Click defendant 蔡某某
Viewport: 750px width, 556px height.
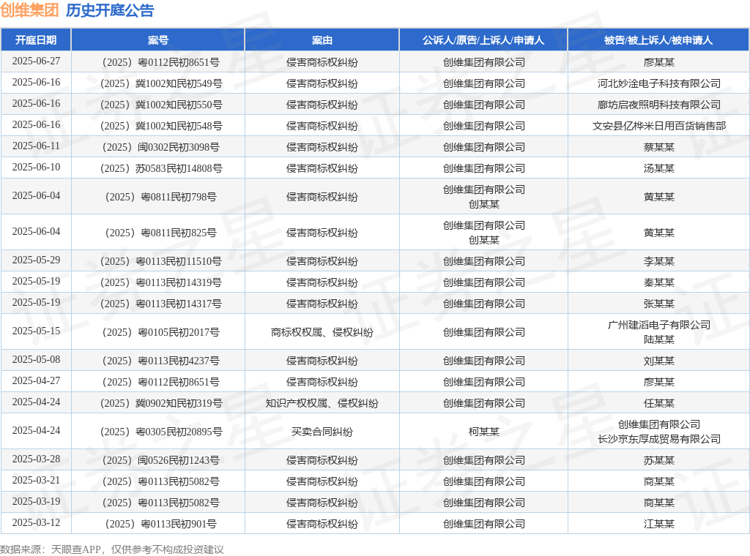[658, 147]
